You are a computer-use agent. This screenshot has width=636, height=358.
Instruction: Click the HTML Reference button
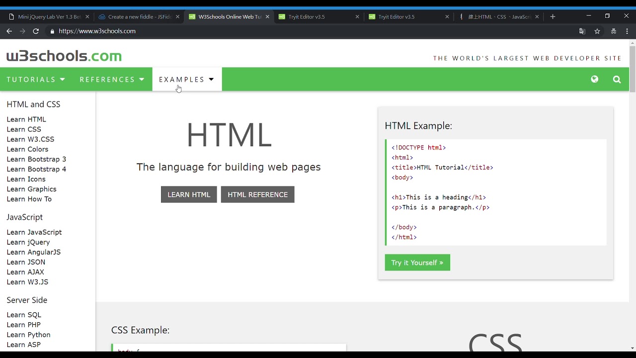click(258, 194)
